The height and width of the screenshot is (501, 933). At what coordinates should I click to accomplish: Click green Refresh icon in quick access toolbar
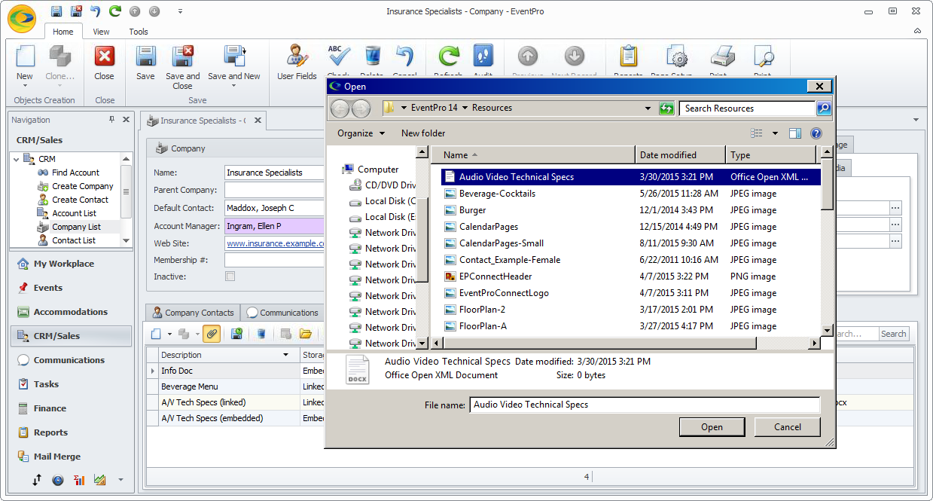114,11
